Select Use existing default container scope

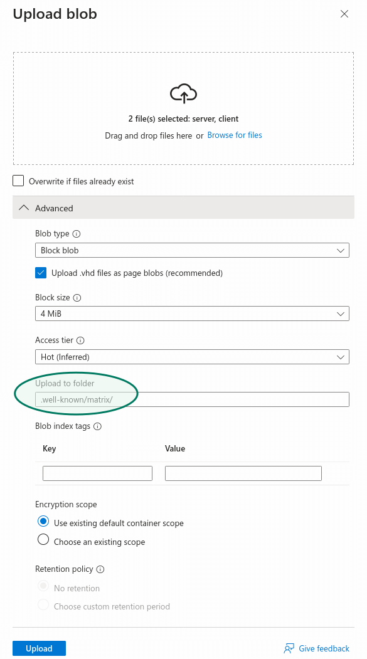tap(43, 522)
